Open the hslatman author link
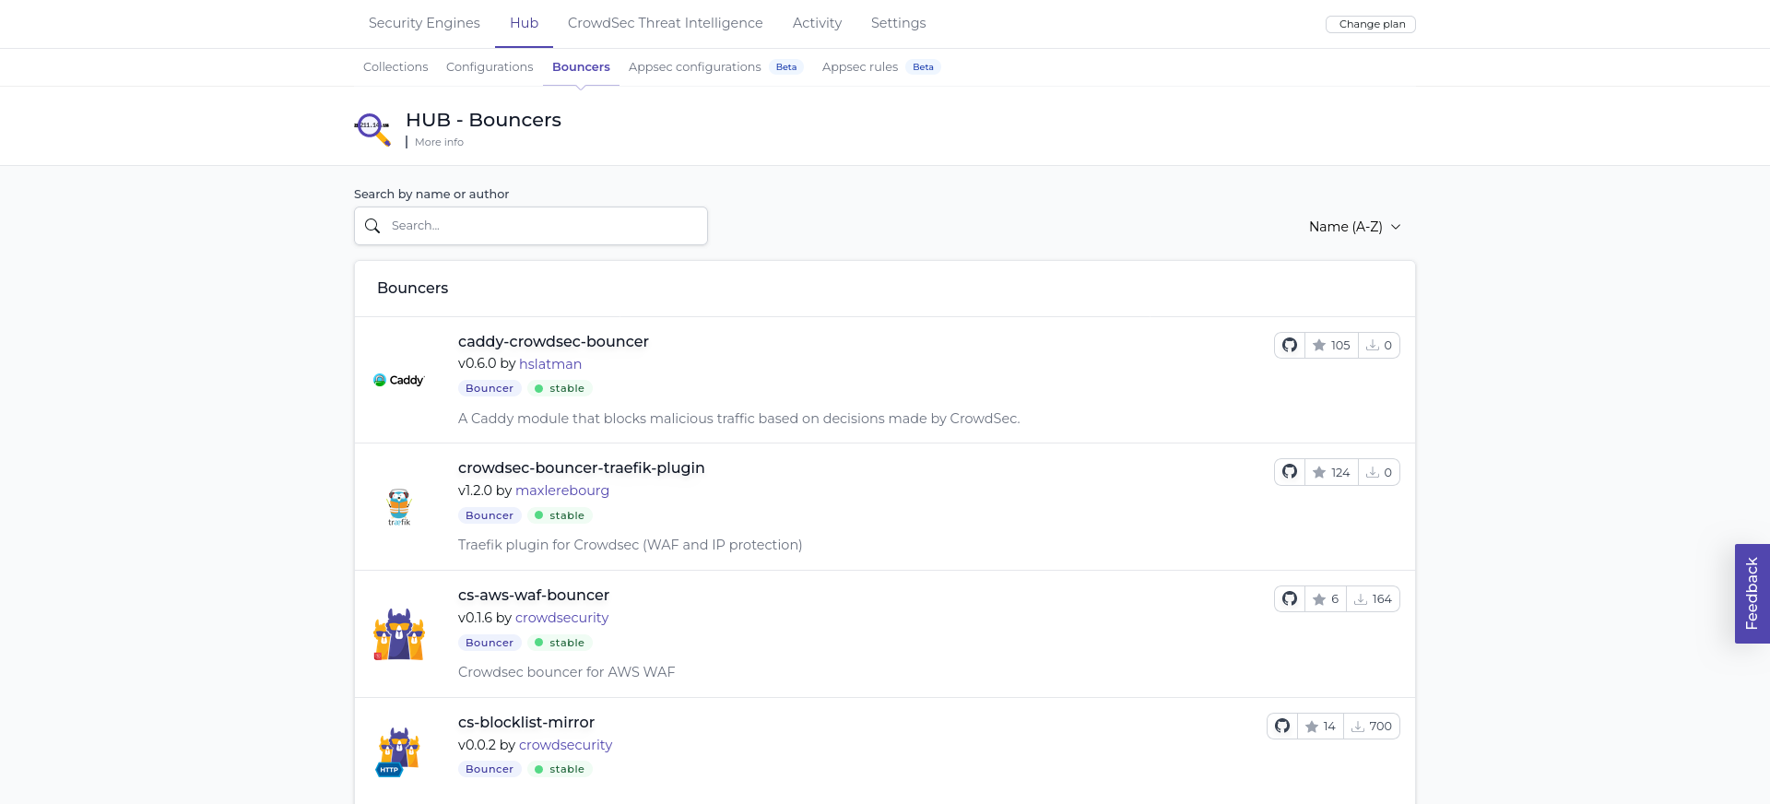 [550, 364]
